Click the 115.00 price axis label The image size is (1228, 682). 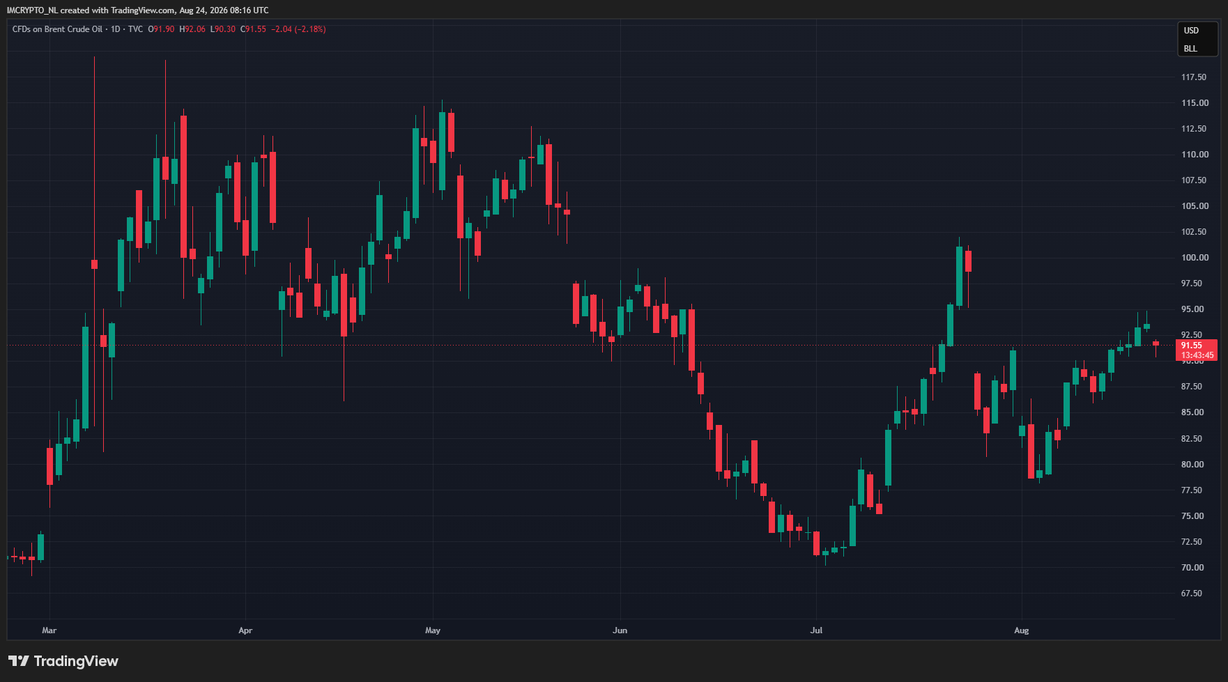coord(1195,103)
